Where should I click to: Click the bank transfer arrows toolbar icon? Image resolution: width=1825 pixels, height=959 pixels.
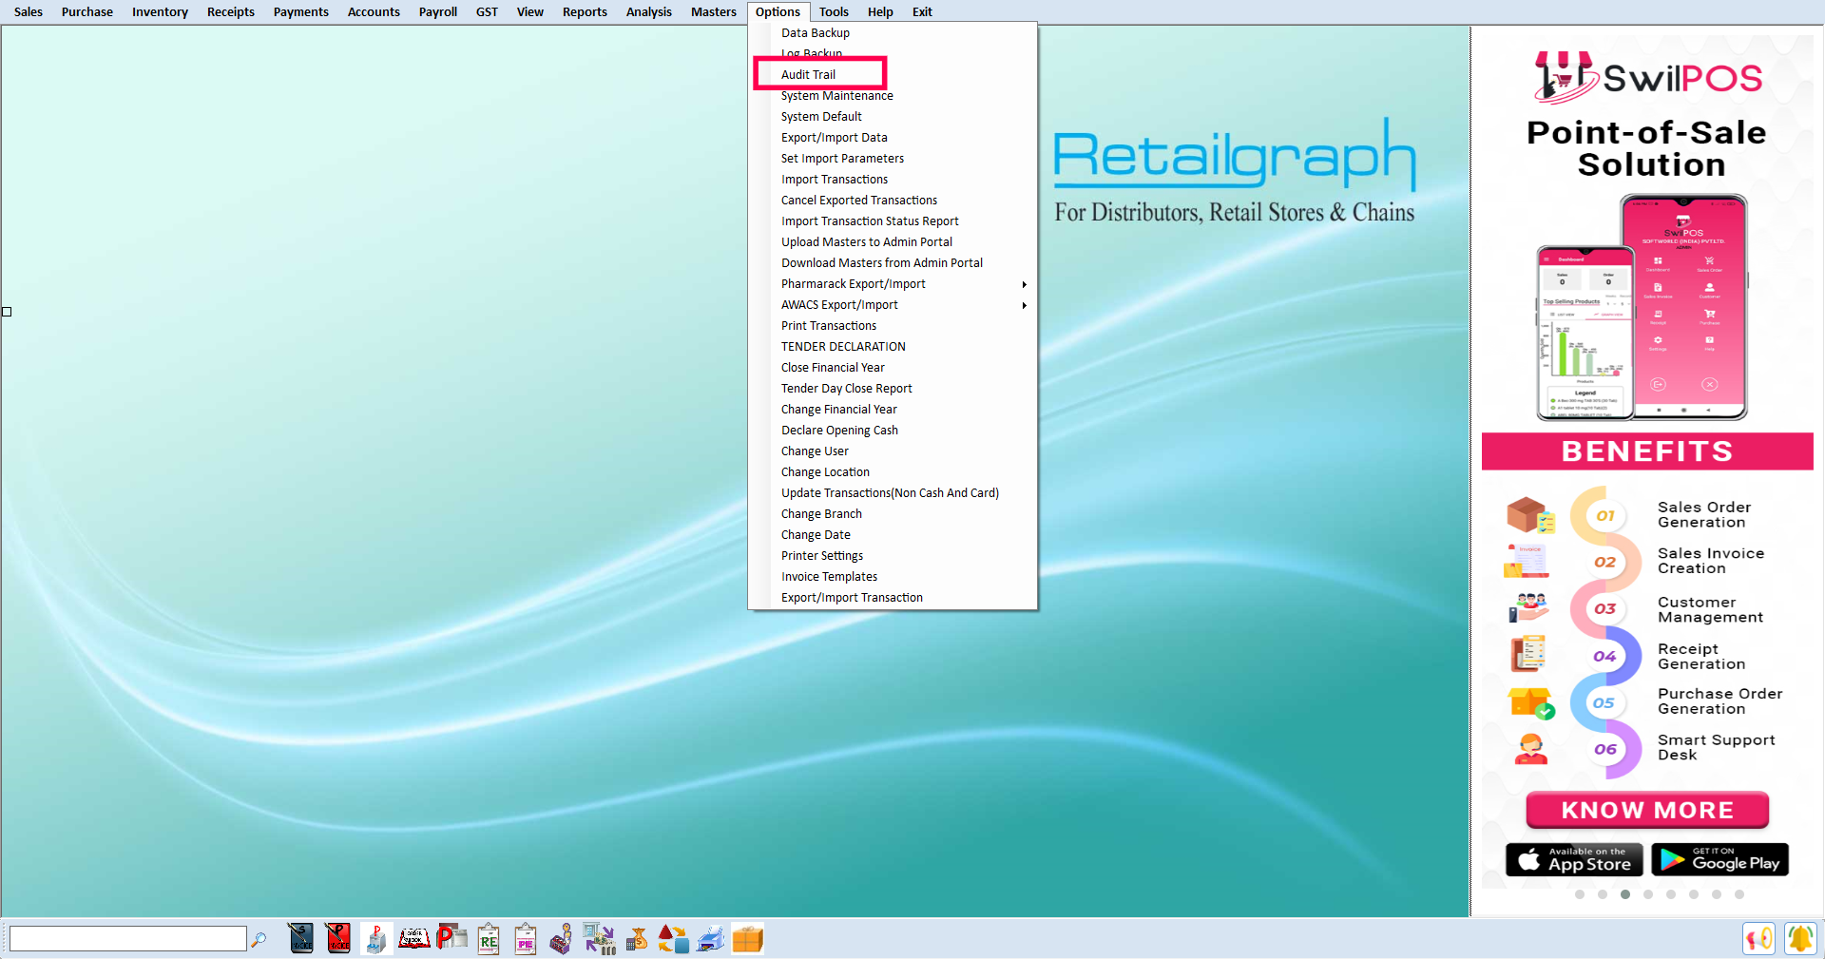click(x=599, y=939)
